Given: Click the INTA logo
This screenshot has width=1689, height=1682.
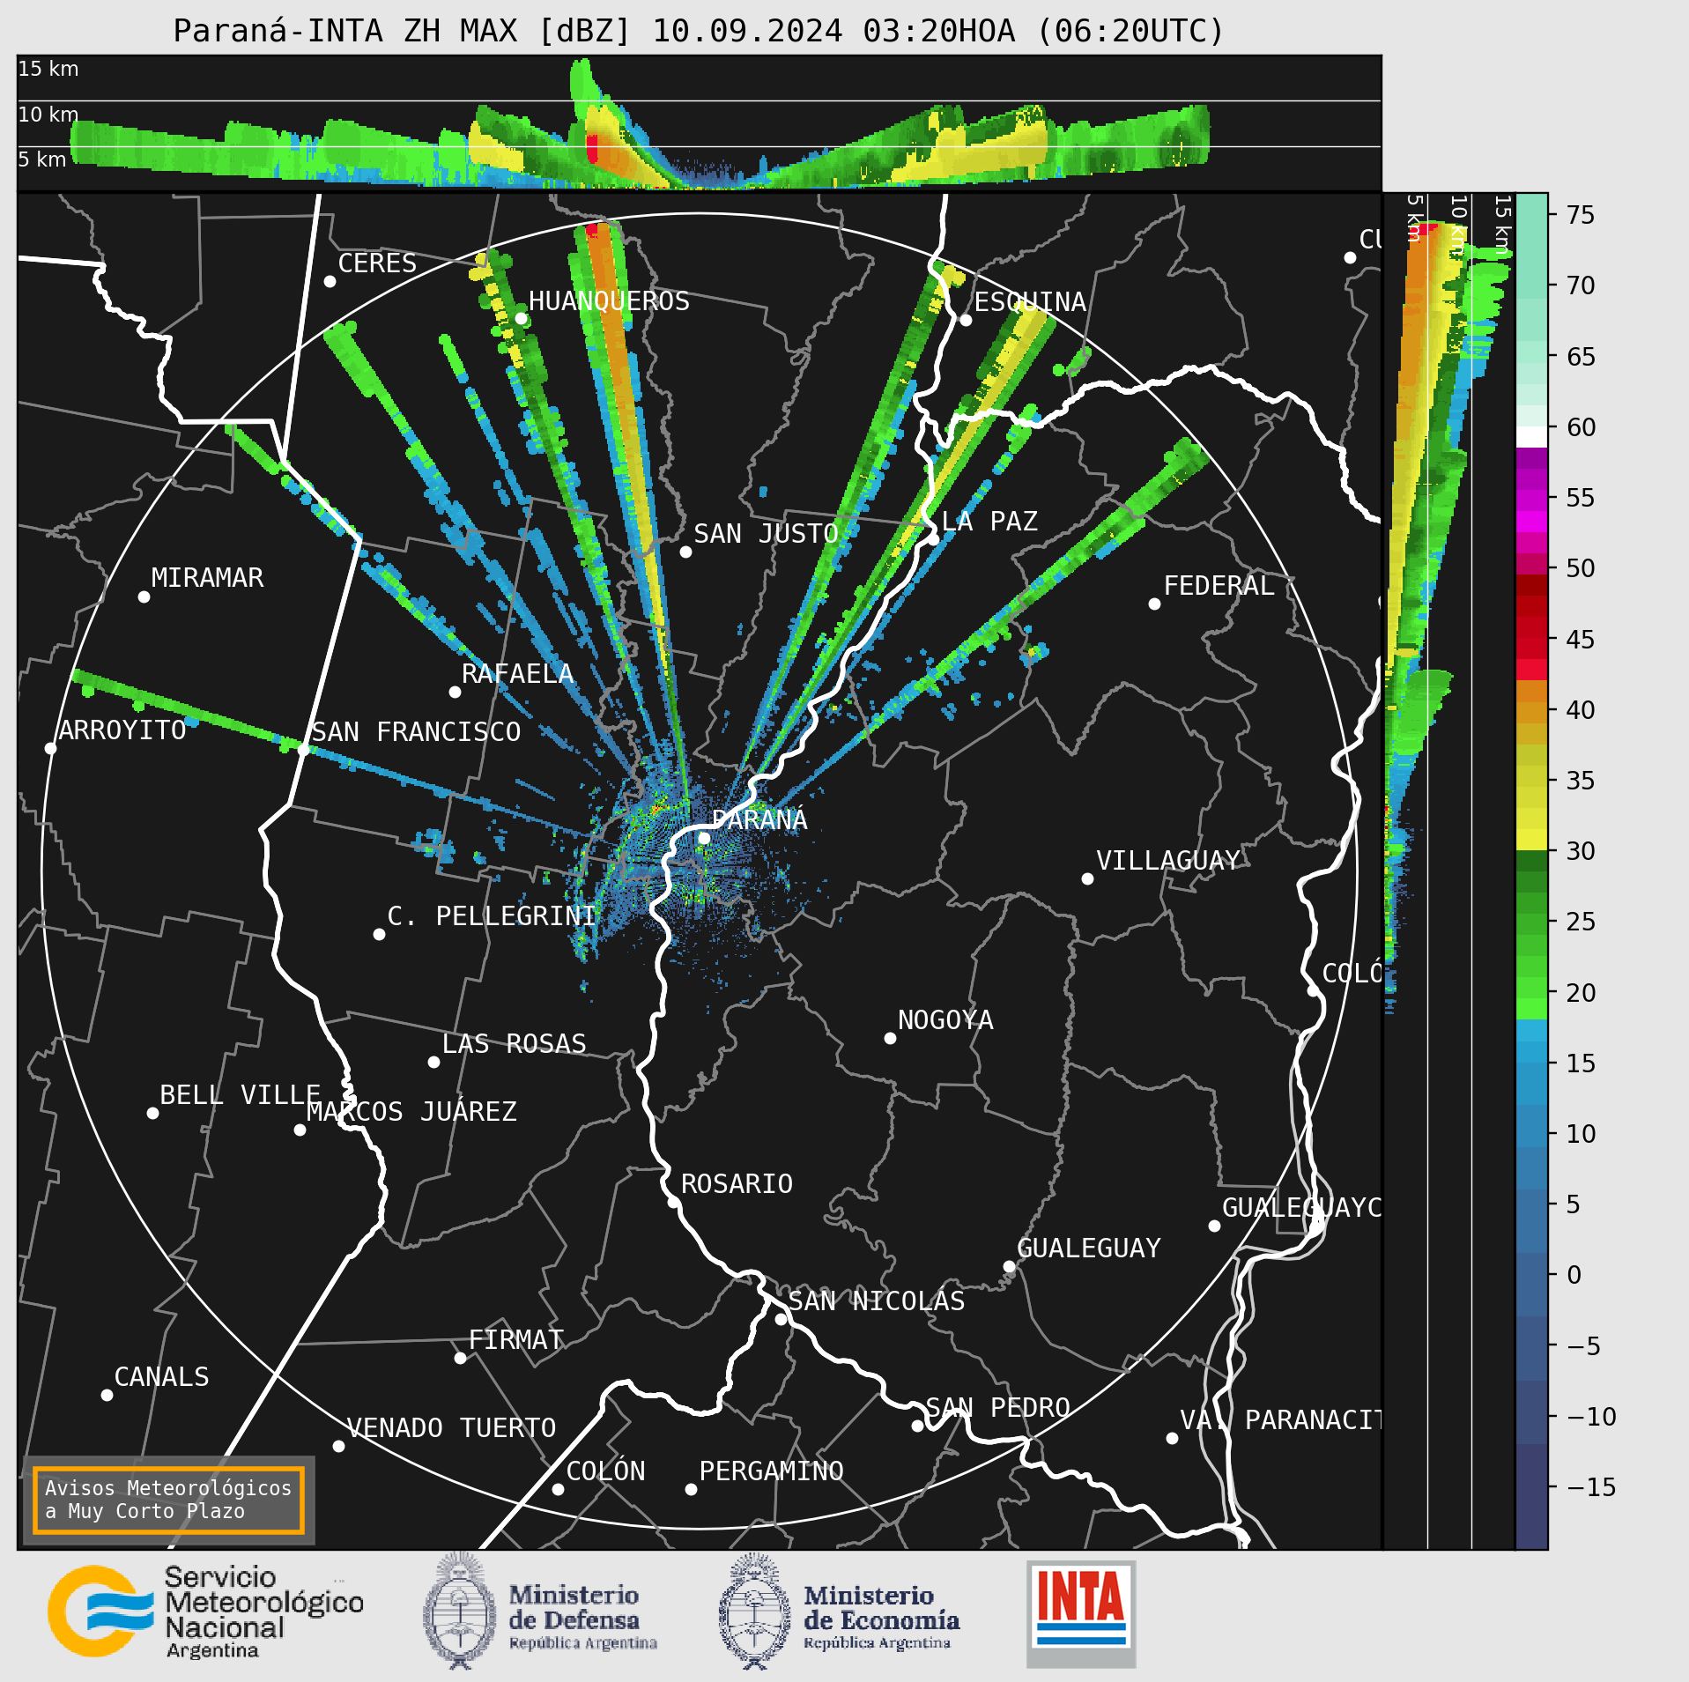Looking at the screenshot, I should [1081, 1613].
